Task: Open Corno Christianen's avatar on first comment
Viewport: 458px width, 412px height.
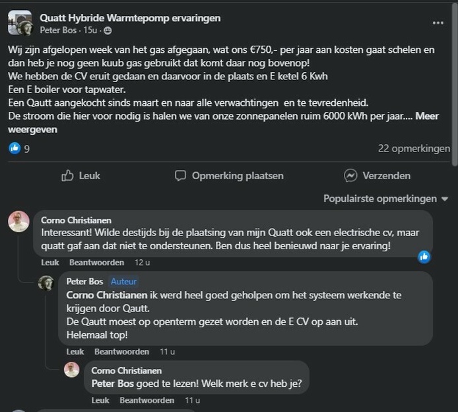Action: 19,222
